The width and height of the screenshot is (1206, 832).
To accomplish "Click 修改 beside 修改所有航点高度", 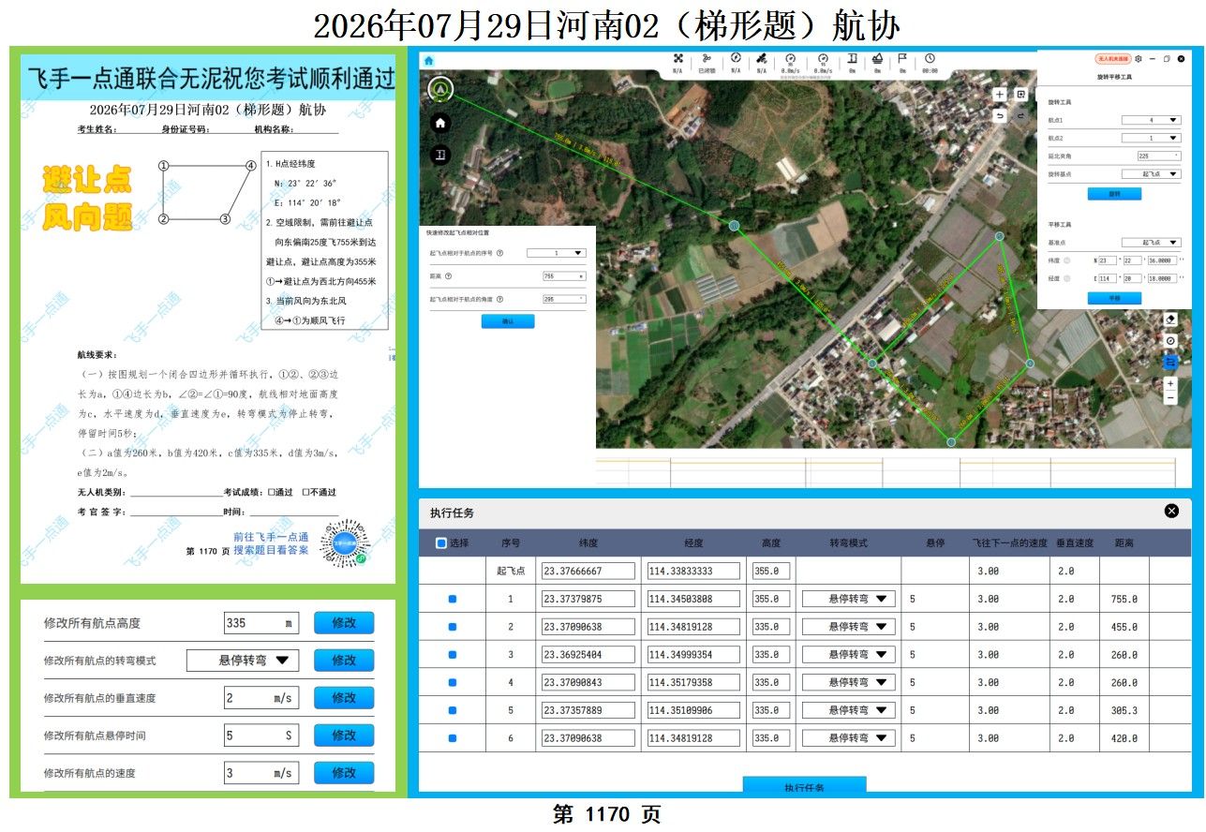I will coord(344,623).
